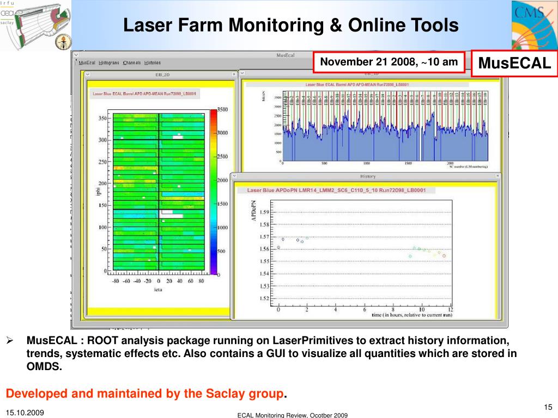558x418 pixels.
Task: Click the EB_2D ieta-iphi color map
Action: [x=159, y=192]
